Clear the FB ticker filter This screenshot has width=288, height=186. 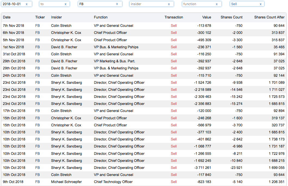(x=117, y=4)
